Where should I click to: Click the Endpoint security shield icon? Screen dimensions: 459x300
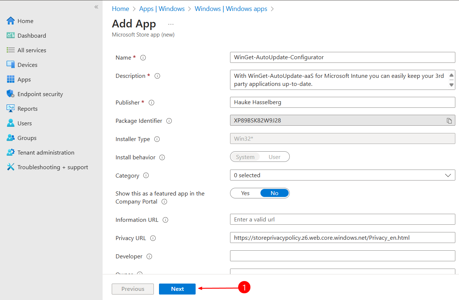click(11, 94)
